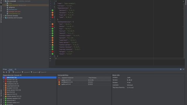Select minimatch:0.2.14 vulnerability row
This screenshot has width=187, height=105.
click(x=84, y=82)
